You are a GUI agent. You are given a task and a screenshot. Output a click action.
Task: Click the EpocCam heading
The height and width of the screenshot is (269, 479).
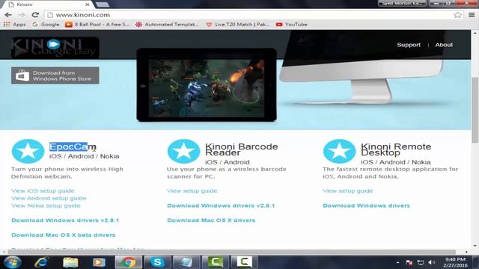coord(73,146)
